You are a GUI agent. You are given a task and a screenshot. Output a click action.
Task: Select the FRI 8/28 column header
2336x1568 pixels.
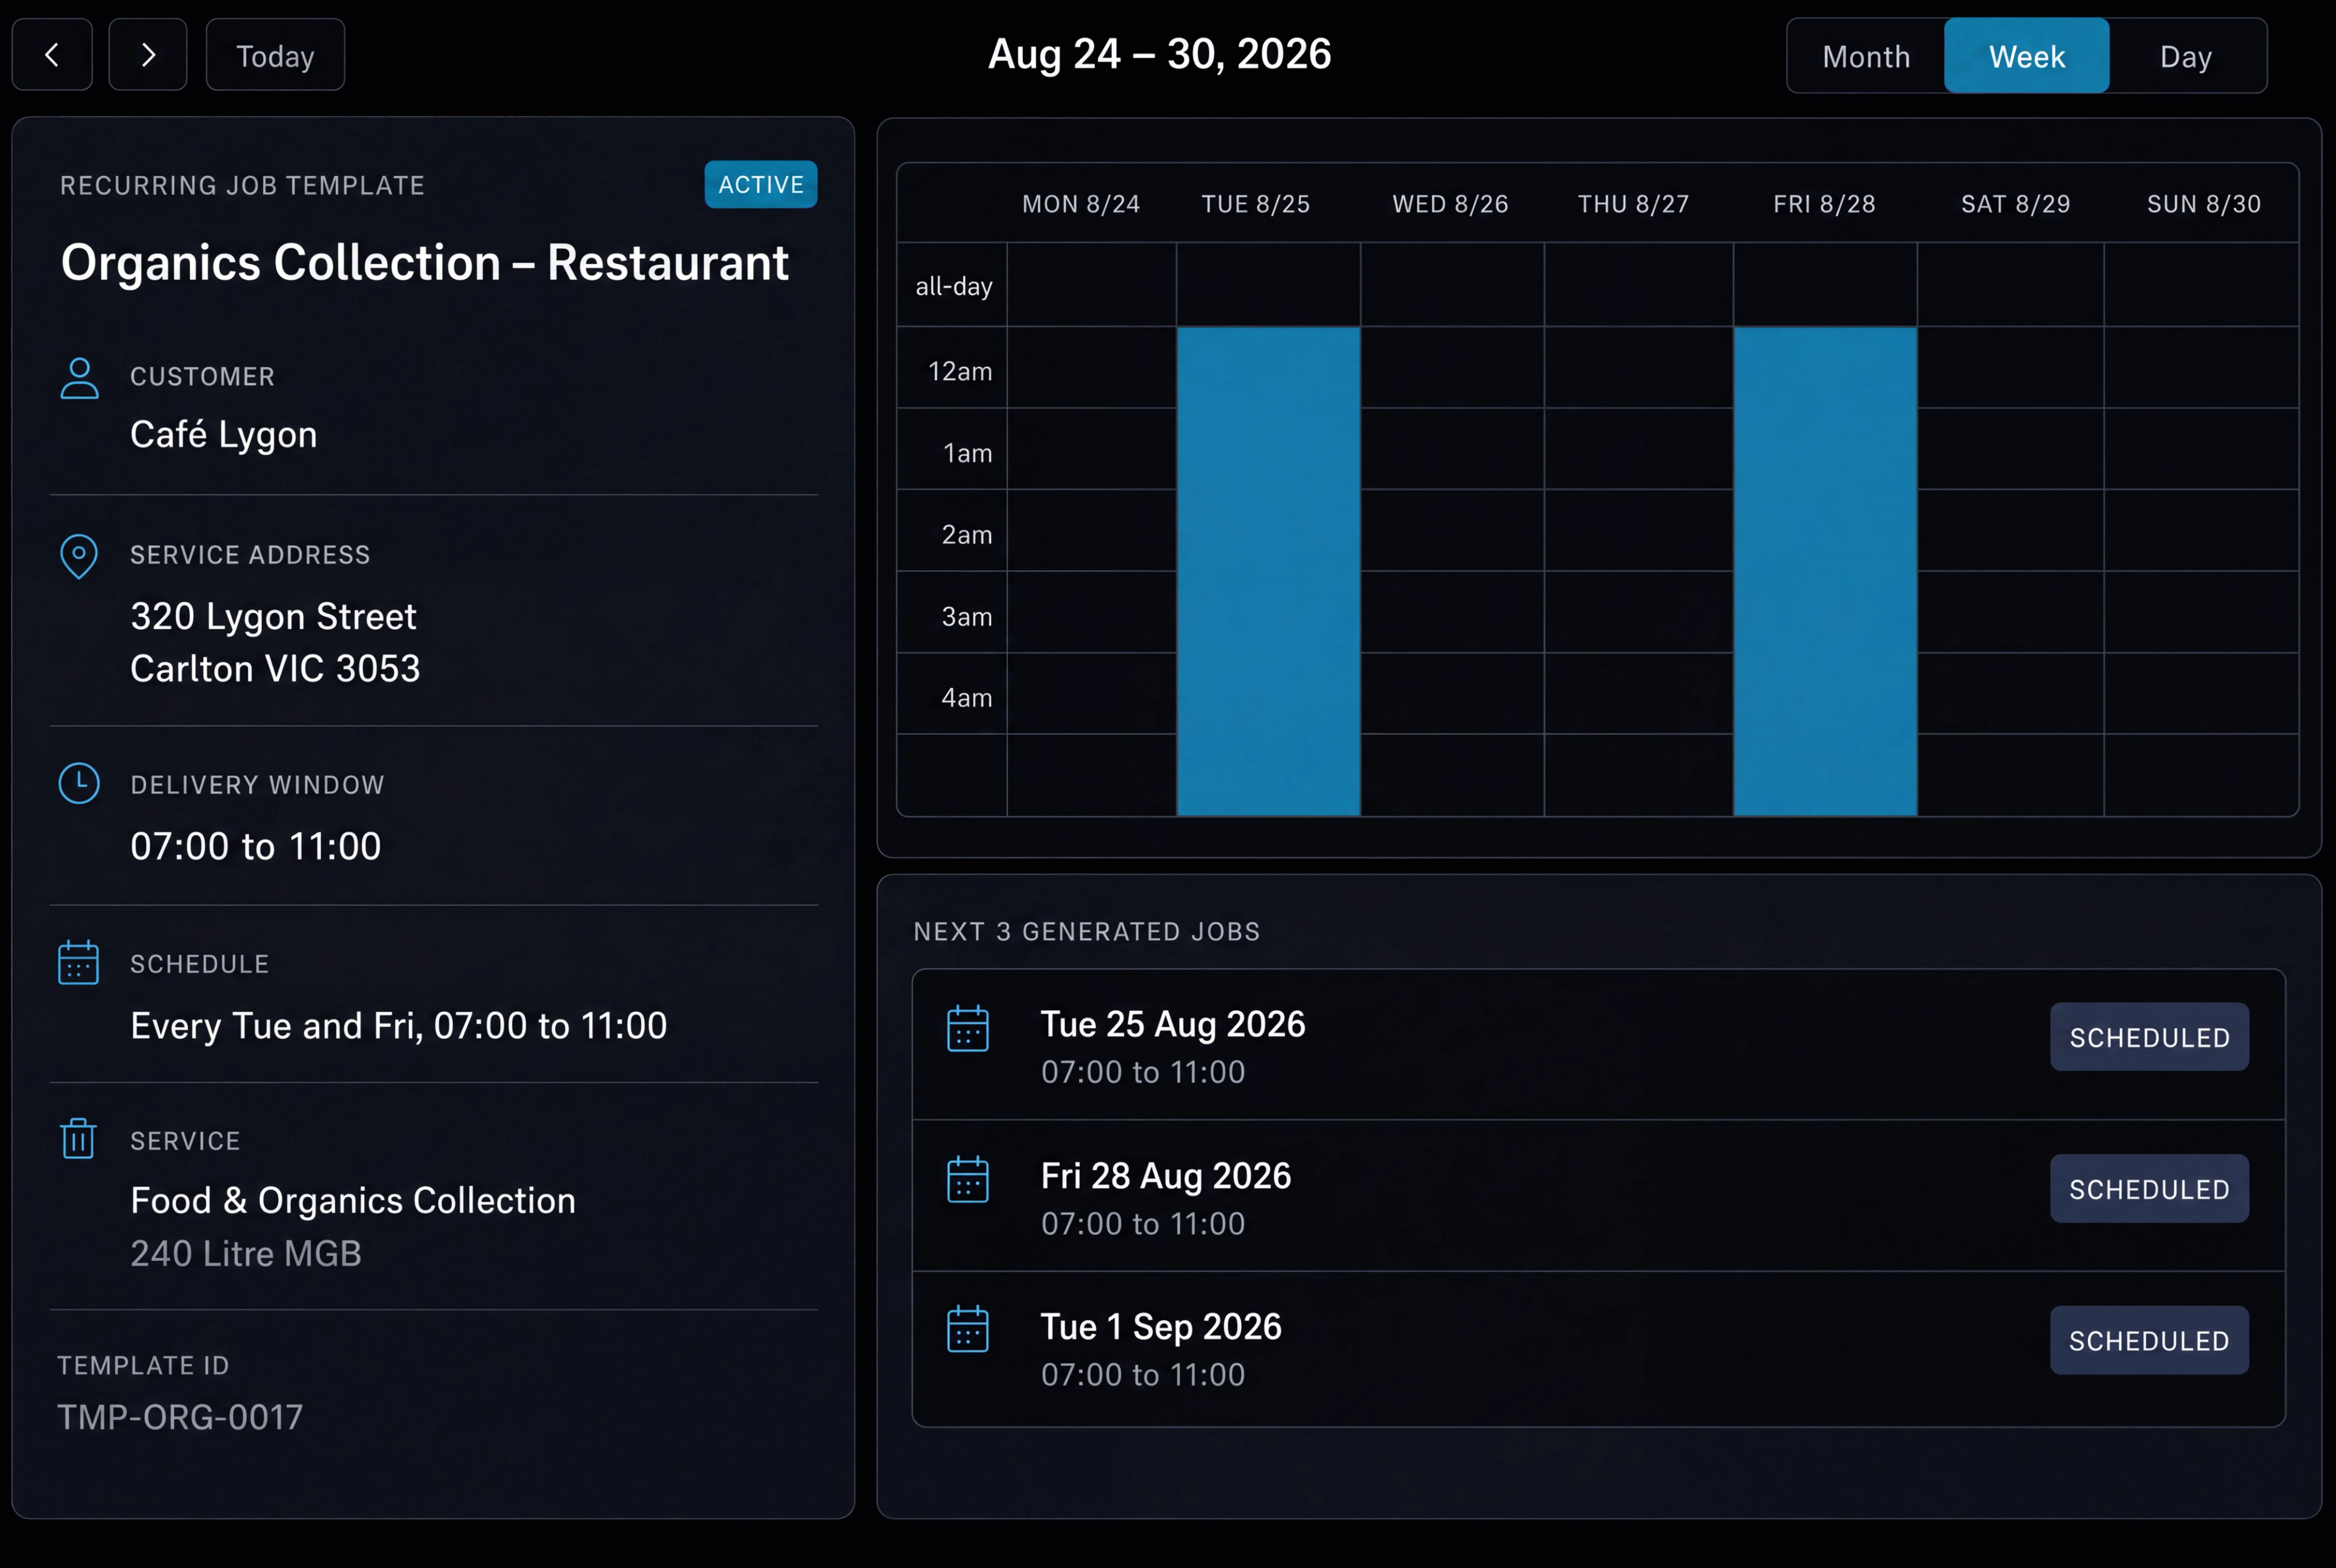click(x=1824, y=204)
